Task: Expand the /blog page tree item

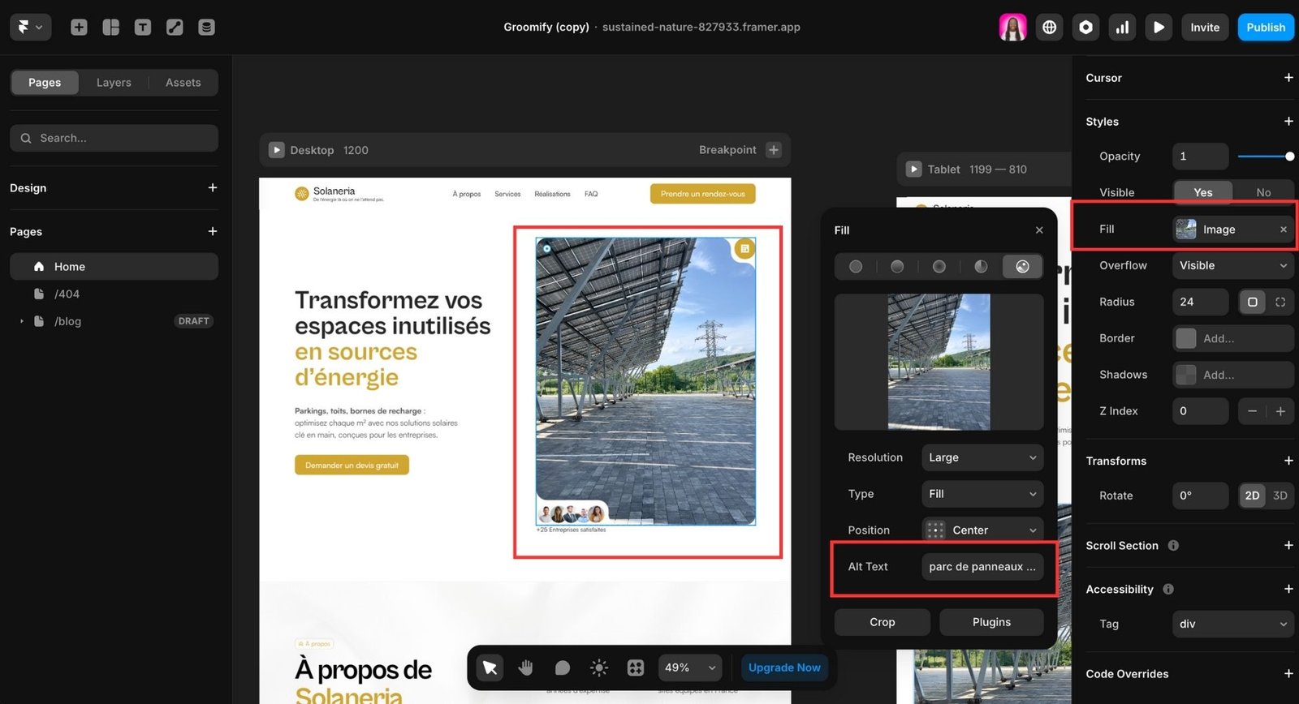Action: coord(22,321)
